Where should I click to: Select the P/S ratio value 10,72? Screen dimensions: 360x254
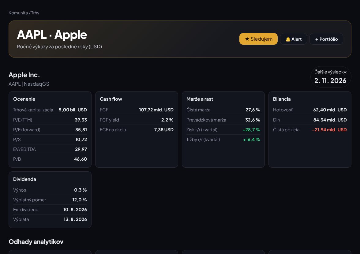click(81, 140)
